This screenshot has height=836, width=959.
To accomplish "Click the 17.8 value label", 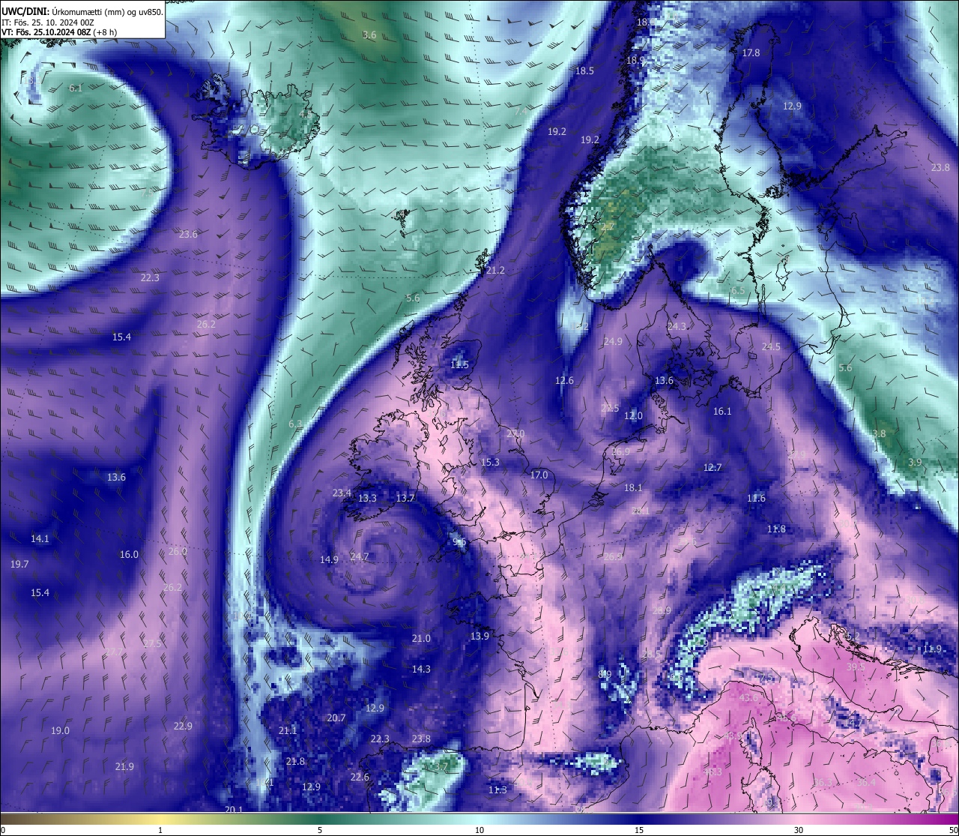I will pos(751,53).
